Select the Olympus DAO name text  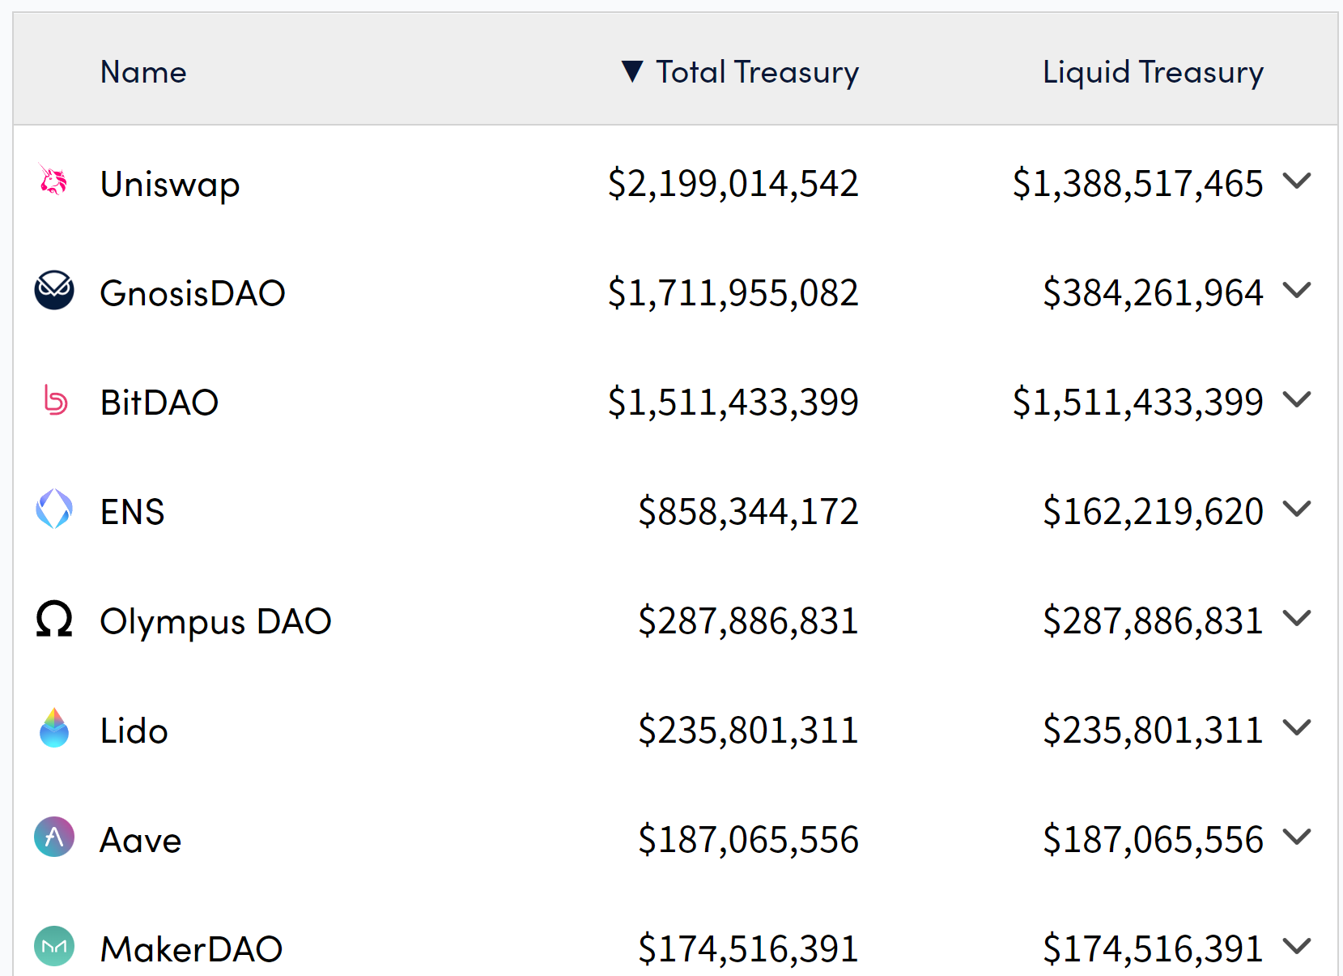coord(216,622)
